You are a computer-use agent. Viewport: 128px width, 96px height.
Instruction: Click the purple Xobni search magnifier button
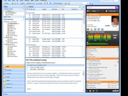[x=117, y=8]
